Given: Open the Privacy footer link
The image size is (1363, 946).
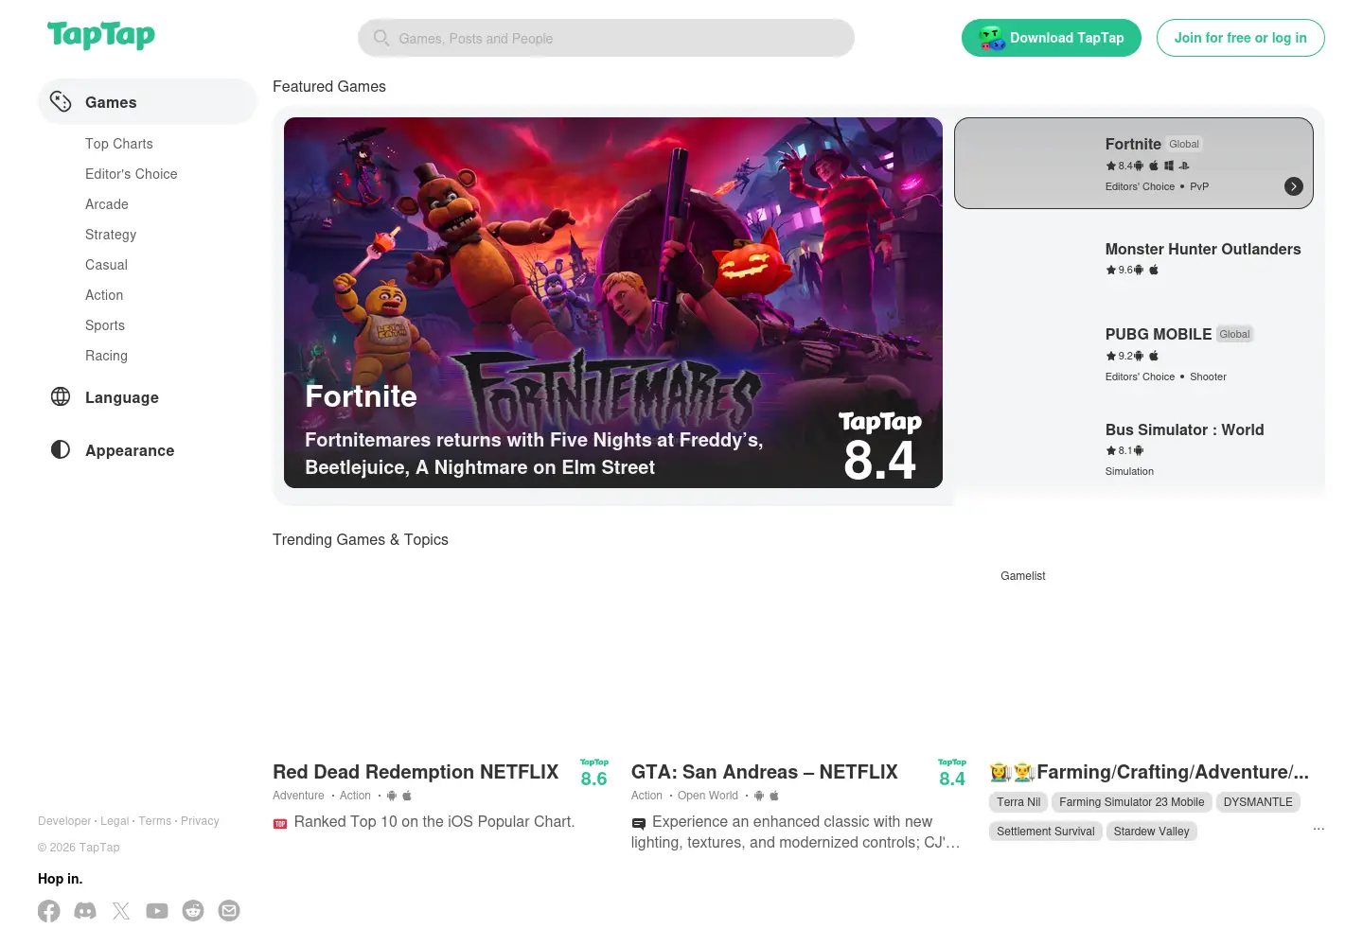Looking at the screenshot, I should [x=200, y=821].
